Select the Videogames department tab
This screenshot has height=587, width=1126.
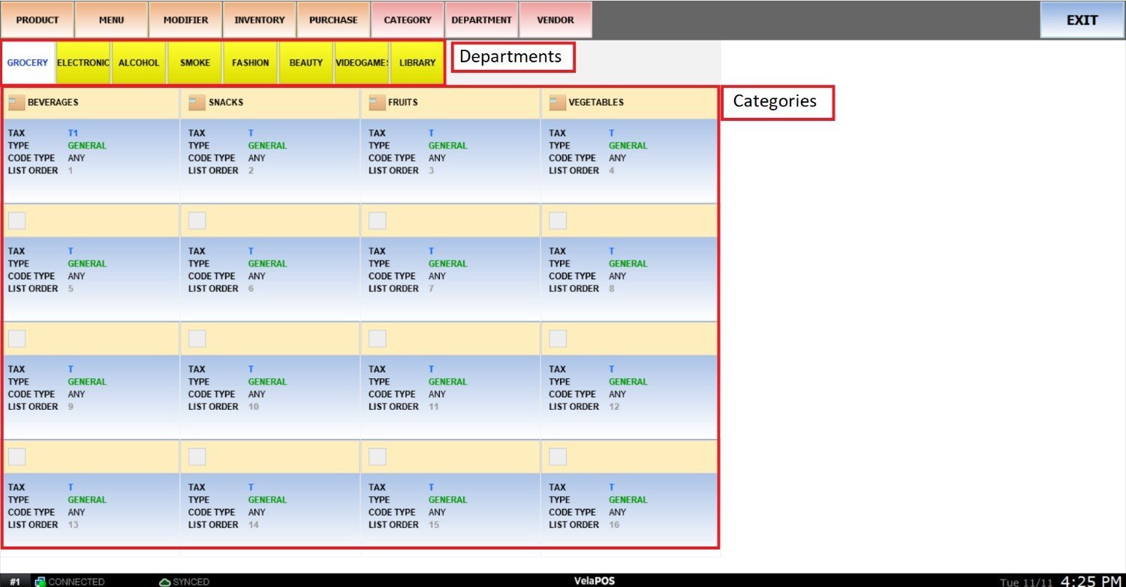[362, 63]
